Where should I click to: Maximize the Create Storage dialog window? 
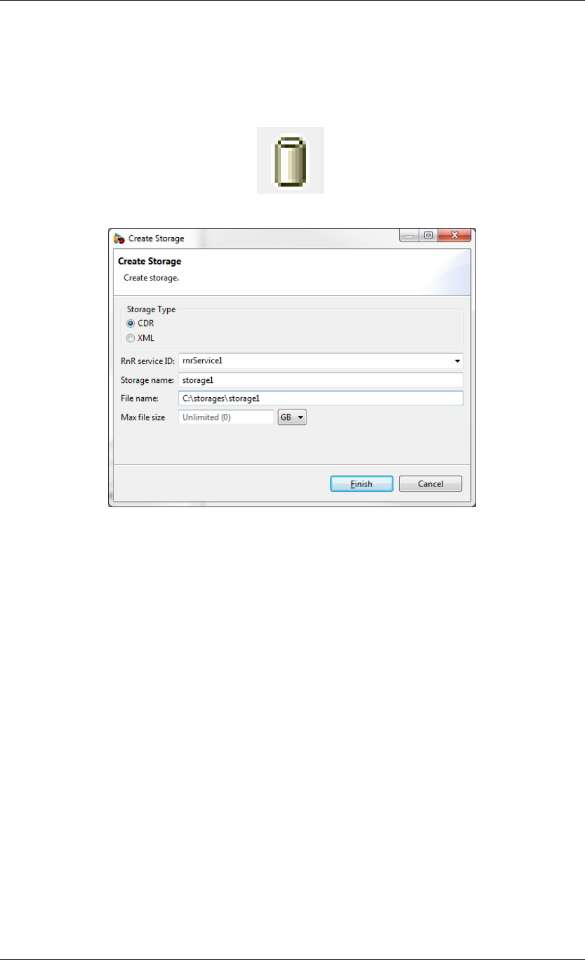tap(428, 236)
